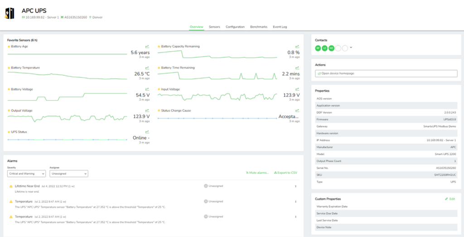Switch to the Benchmarks tab
Viewport: 464px width, 237px height.
259,27
